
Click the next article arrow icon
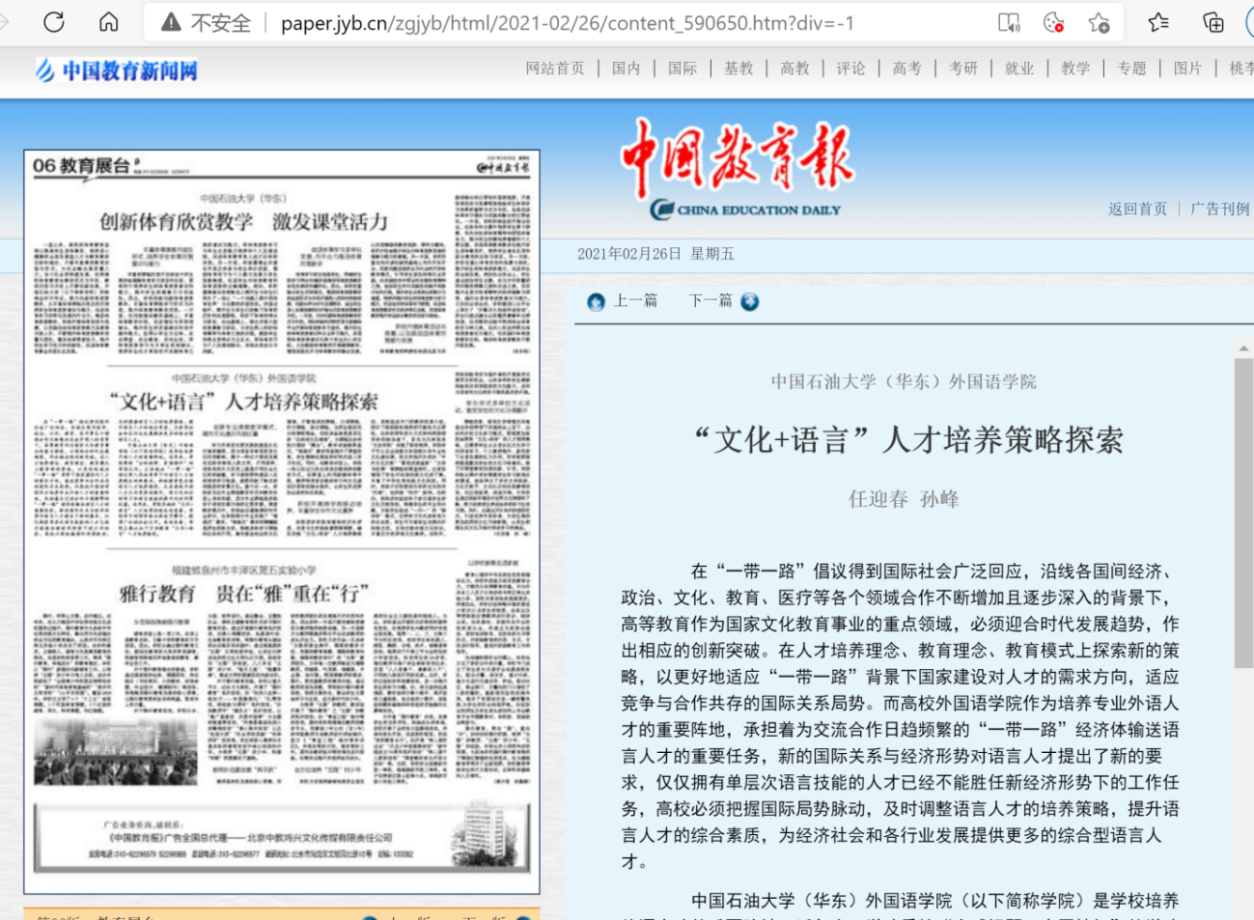pos(750,302)
